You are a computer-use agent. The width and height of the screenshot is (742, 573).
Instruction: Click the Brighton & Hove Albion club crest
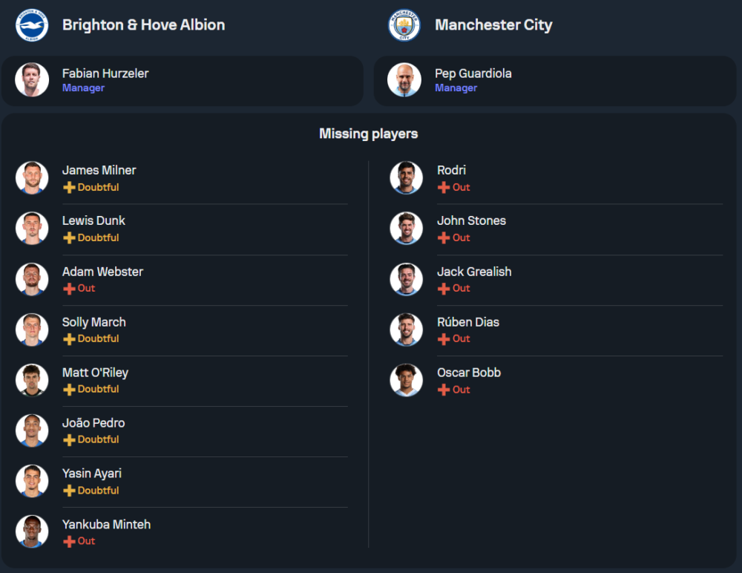[32, 25]
